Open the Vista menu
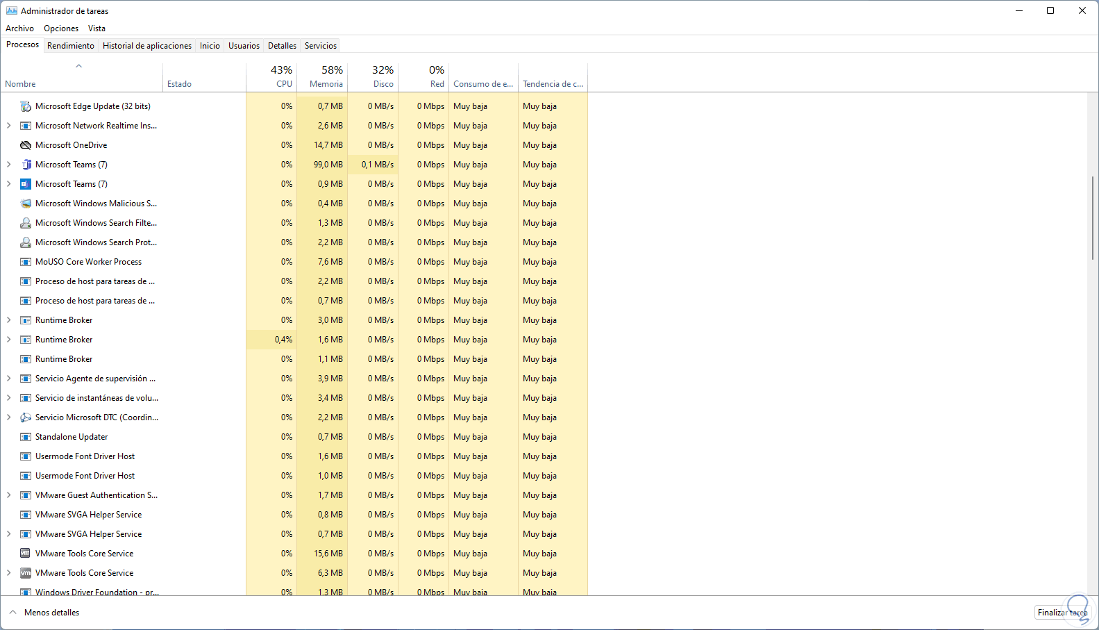The width and height of the screenshot is (1099, 630). click(97, 28)
